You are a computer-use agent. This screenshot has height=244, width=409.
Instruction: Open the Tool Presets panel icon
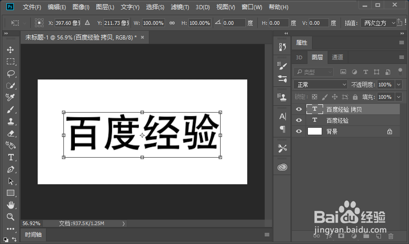point(282,148)
